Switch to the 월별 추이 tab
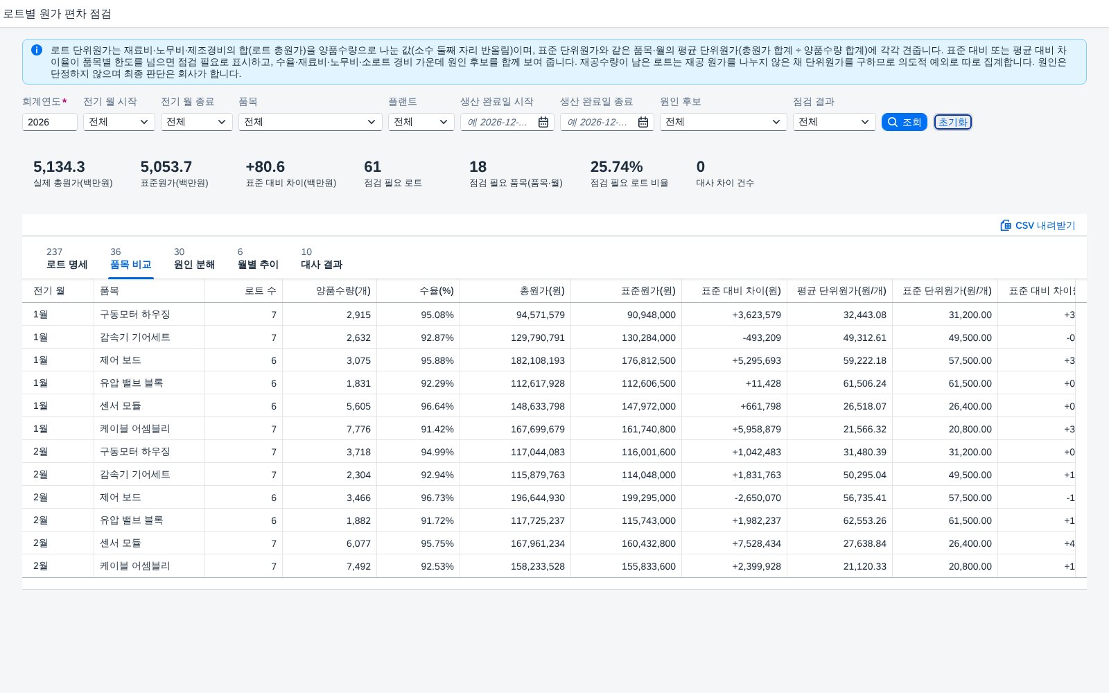 tap(259, 258)
